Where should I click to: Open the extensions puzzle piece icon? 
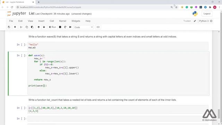210,7
